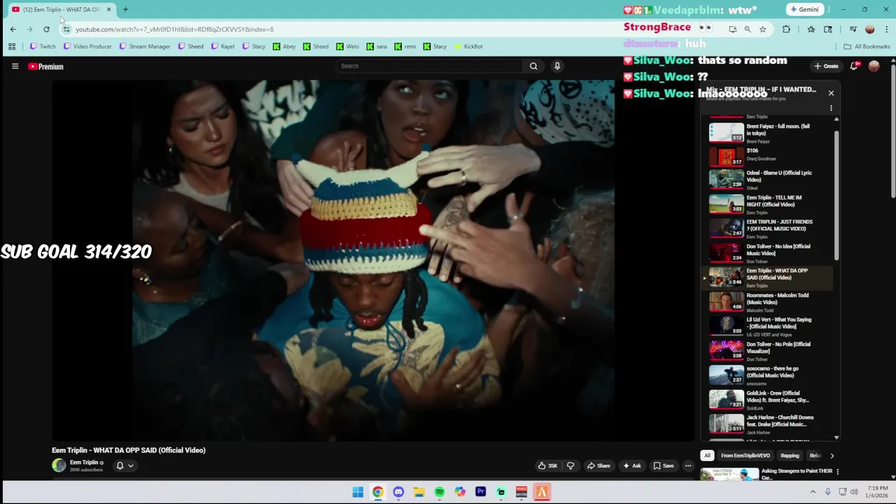Screen dimensions: 896x504
Task: Go to the YouTube Premium home logo
Action: tap(45, 66)
